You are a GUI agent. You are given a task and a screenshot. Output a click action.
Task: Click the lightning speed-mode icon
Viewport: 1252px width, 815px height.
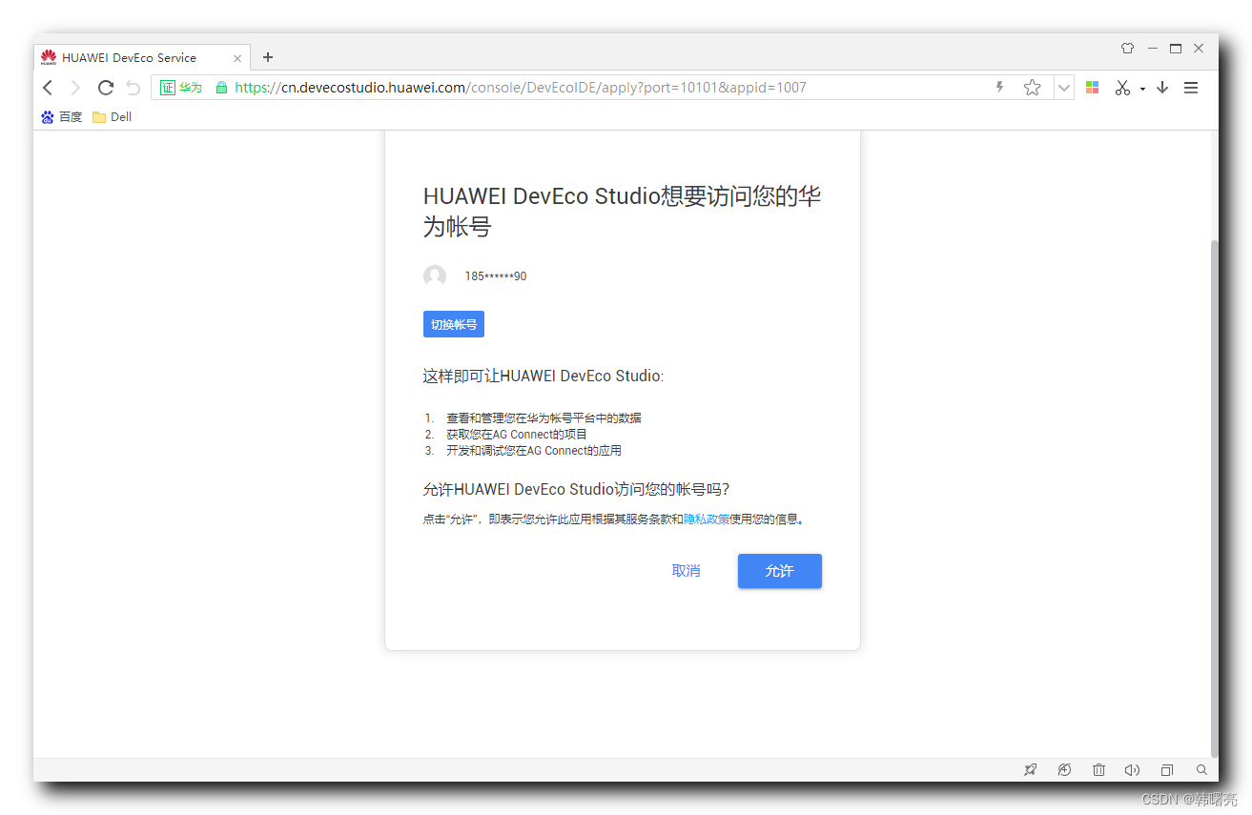click(999, 88)
